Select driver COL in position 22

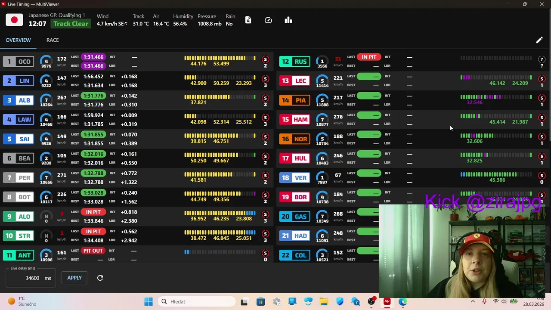[x=294, y=255]
